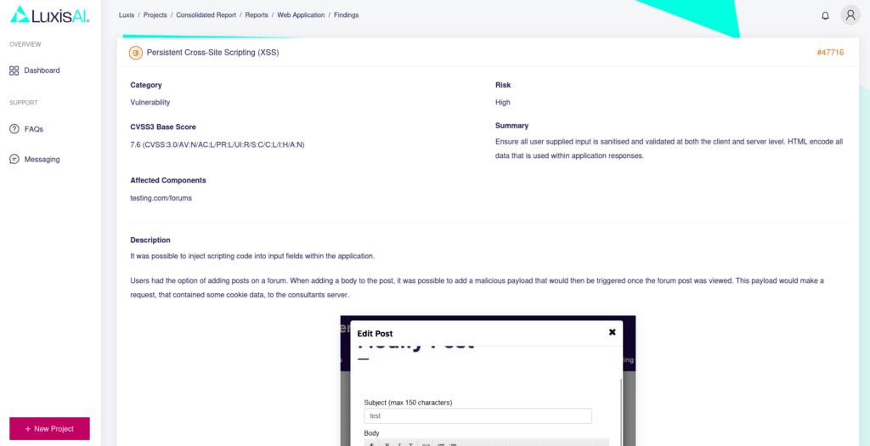The width and height of the screenshot is (870, 446).
Task: Click the Messaging chat bubble icon
Action: [x=14, y=159]
